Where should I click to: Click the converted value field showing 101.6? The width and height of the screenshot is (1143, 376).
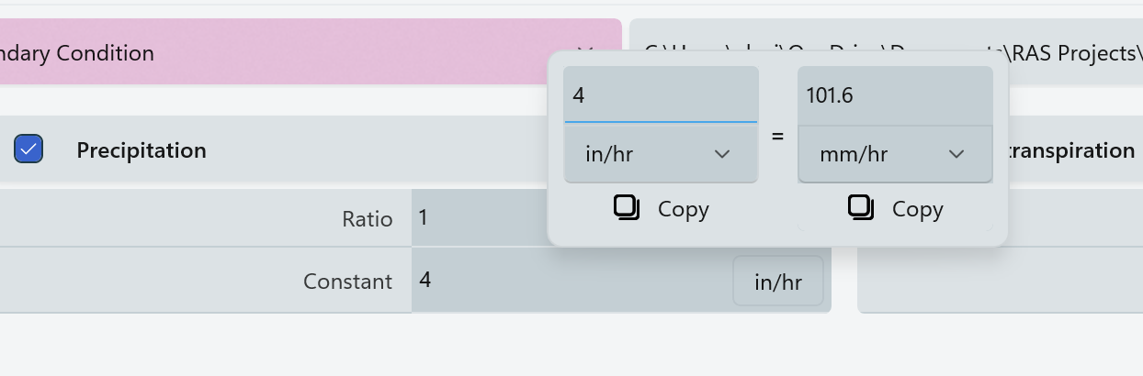pyautogui.click(x=895, y=94)
